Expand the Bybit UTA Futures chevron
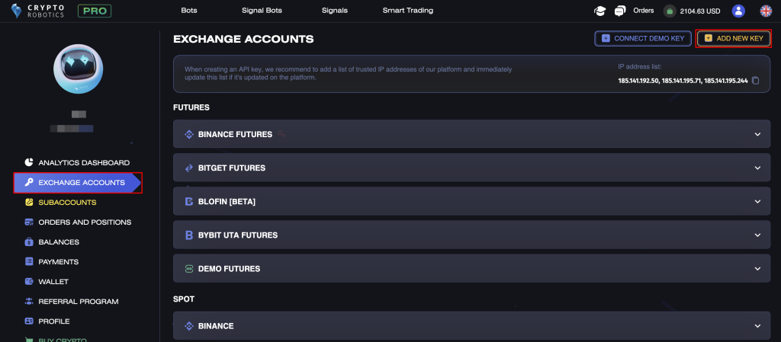Screen dimensions: 781x342 [757, 235]
